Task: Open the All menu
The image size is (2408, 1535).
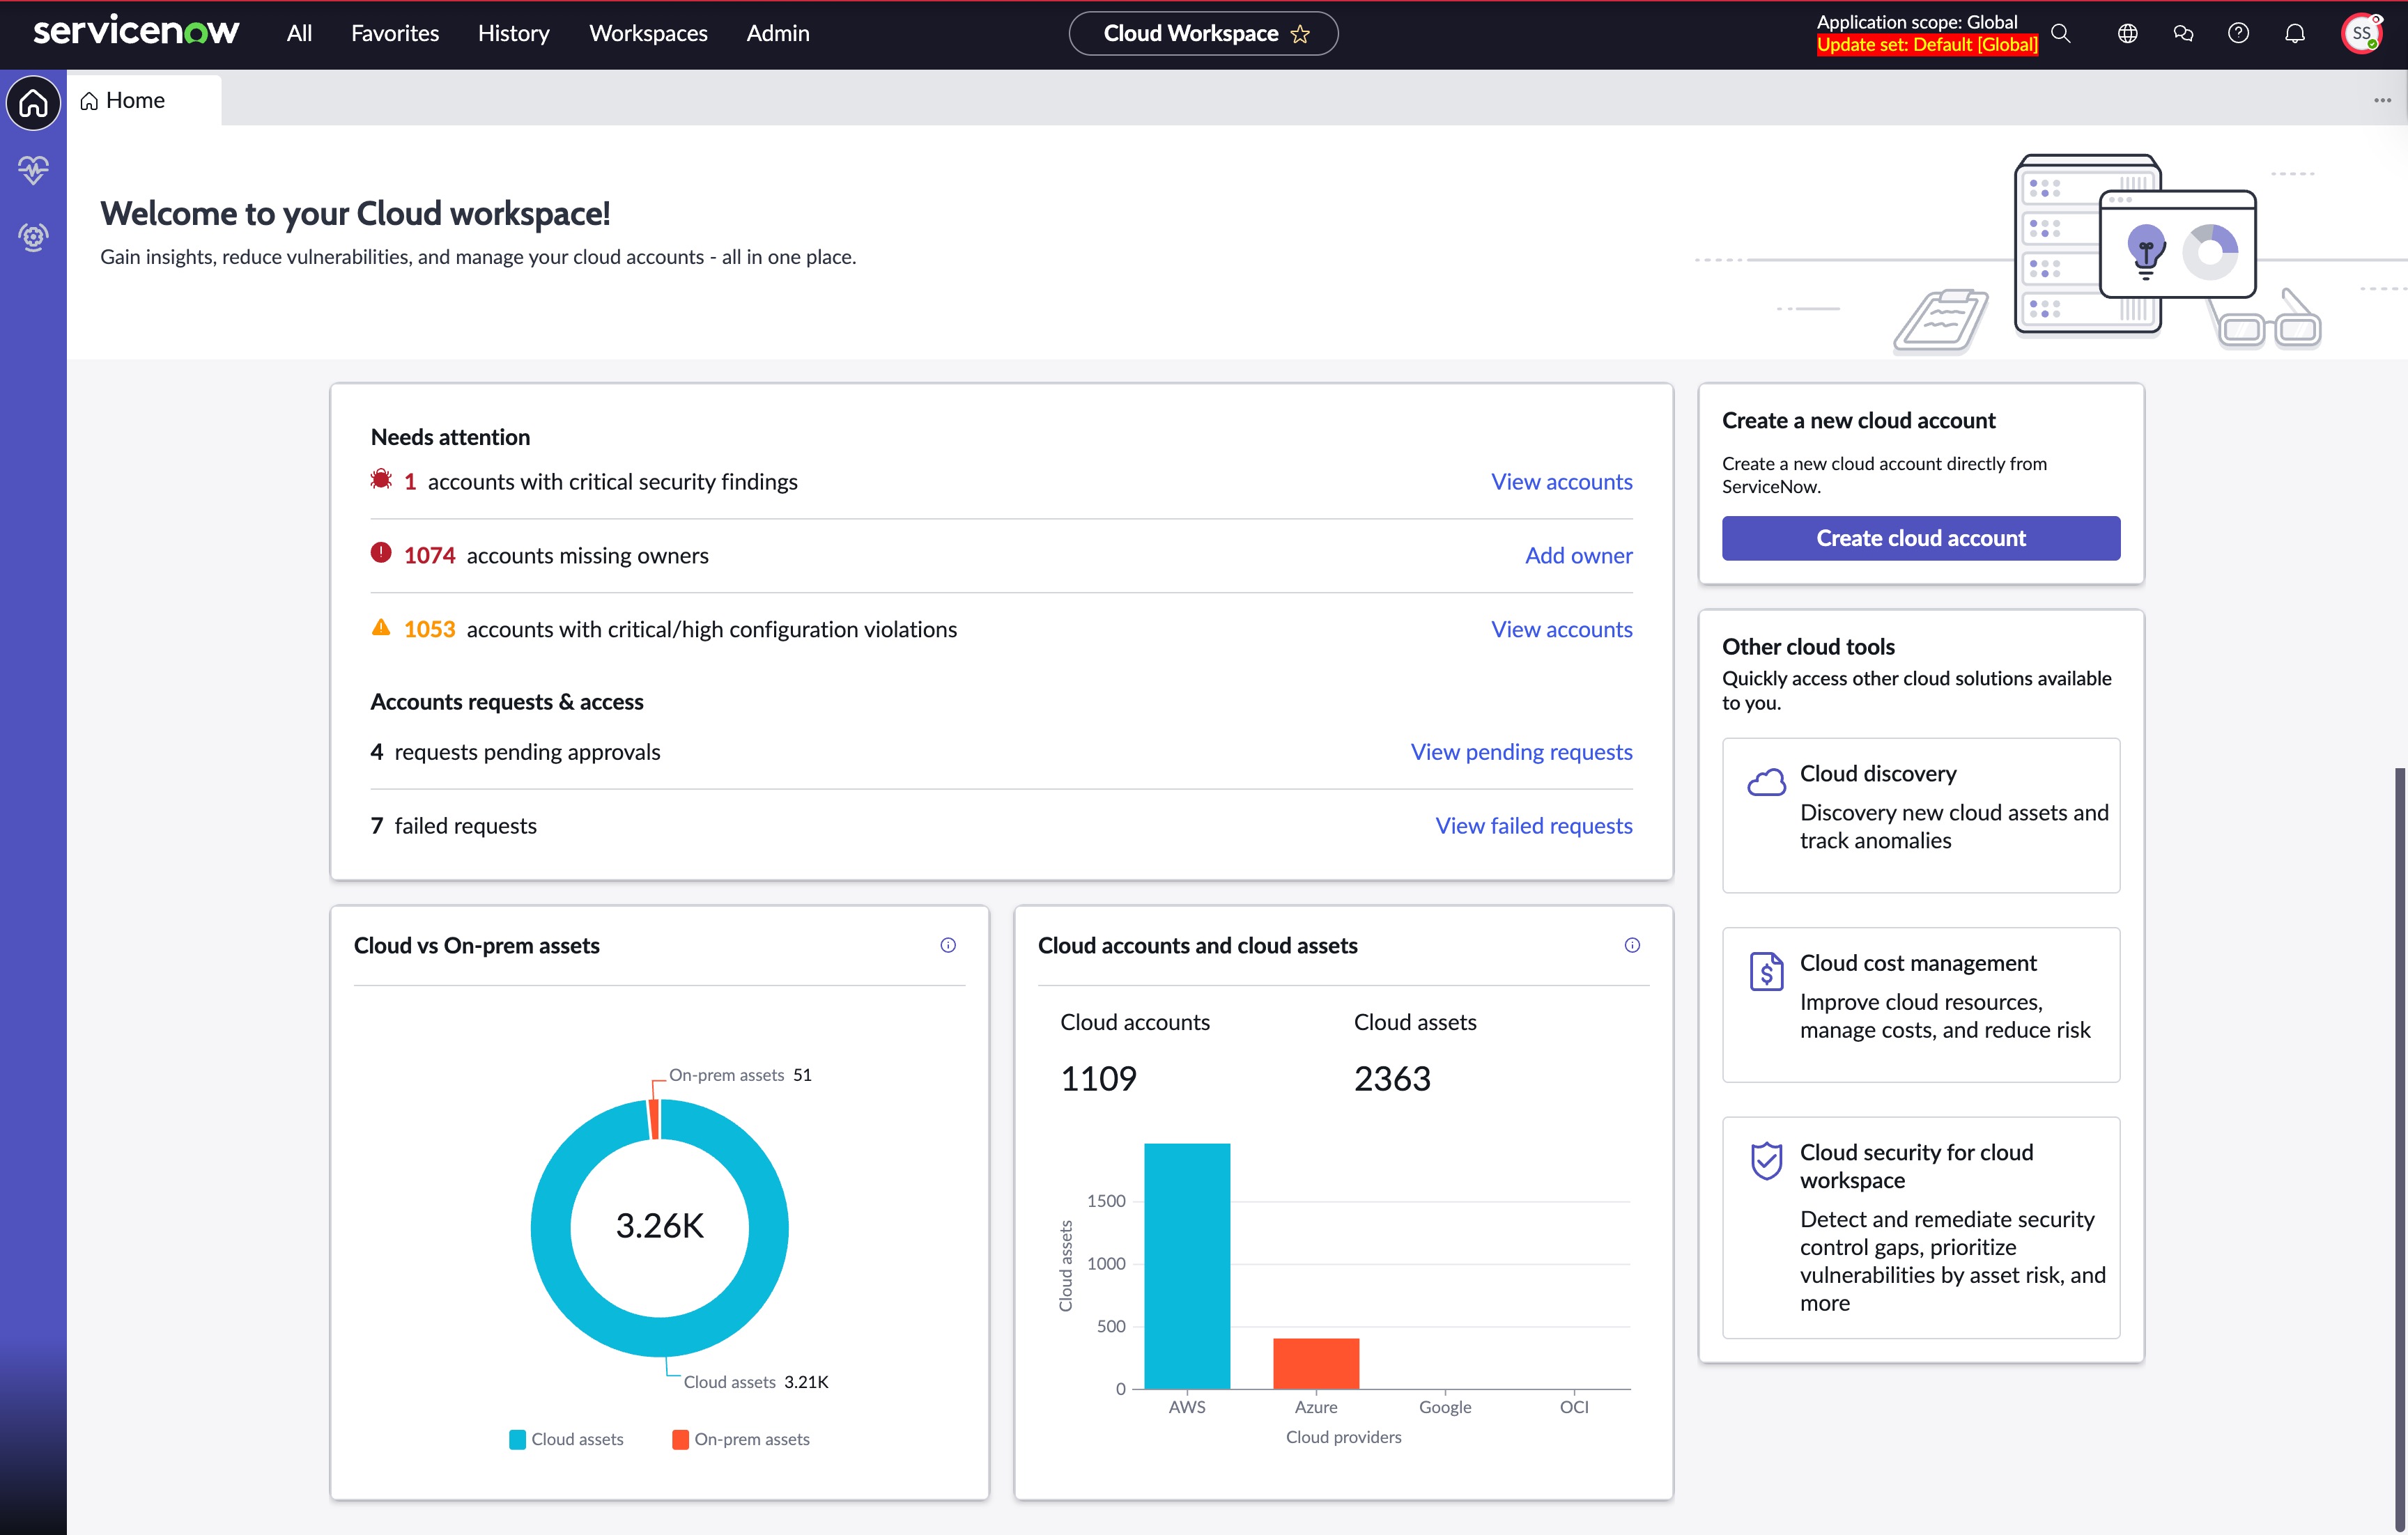Action: point(299,33)
